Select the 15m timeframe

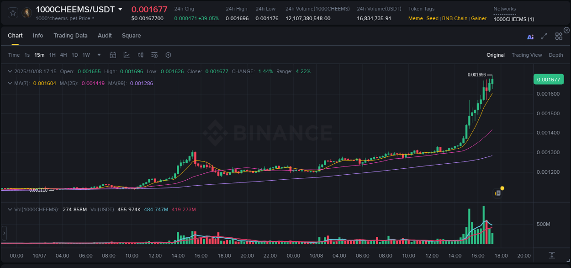click(39, 55)
